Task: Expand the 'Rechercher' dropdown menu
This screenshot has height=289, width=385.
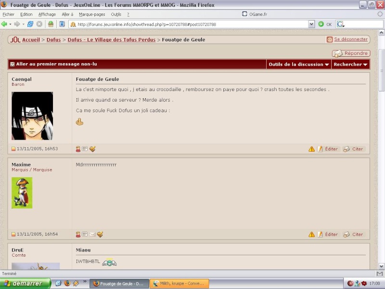Action: coord(350,65)
